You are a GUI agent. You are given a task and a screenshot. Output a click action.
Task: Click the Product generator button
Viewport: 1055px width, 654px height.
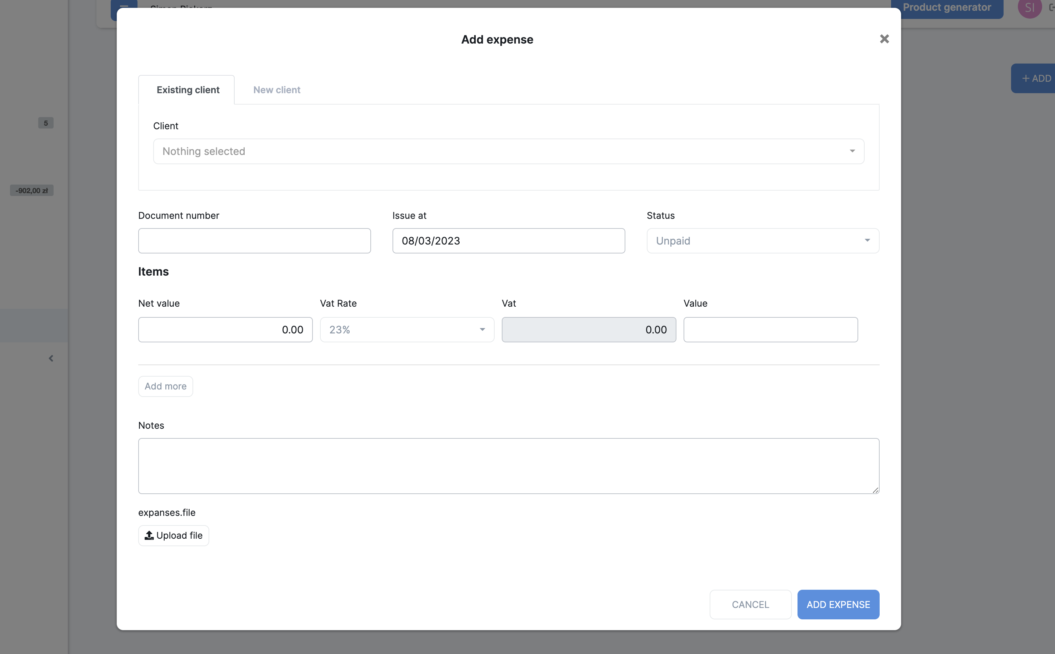pos(946,8)
